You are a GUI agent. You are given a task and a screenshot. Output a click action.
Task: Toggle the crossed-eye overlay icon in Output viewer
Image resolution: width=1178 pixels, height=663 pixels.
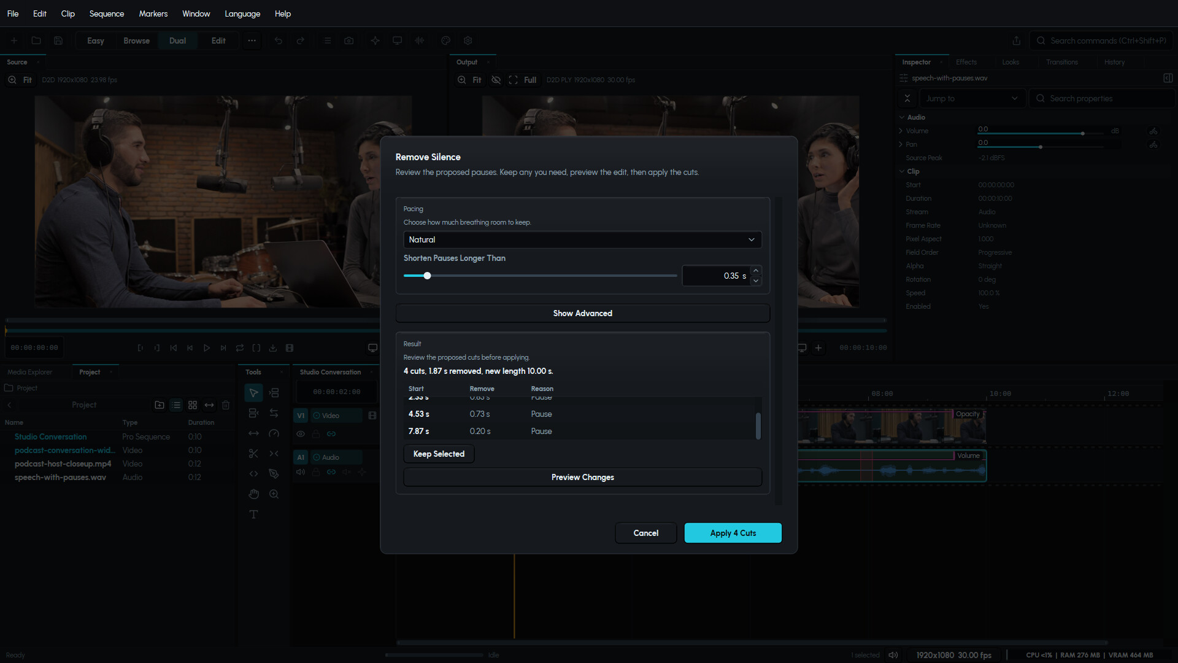pyautogui.click(x=496, y=80)
